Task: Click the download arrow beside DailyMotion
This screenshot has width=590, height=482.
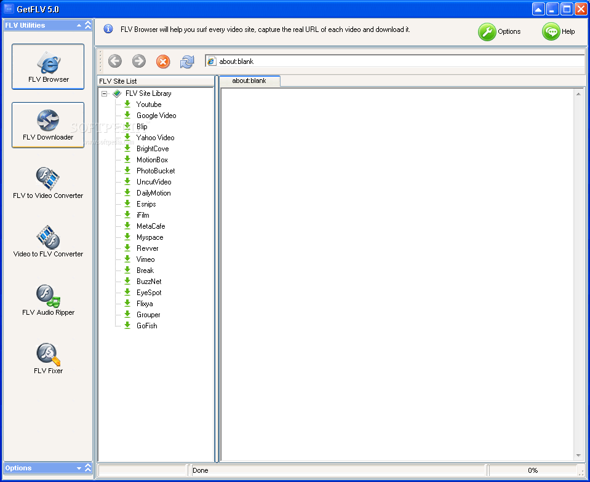Action: pyautogui.click(x=127, y=192)
